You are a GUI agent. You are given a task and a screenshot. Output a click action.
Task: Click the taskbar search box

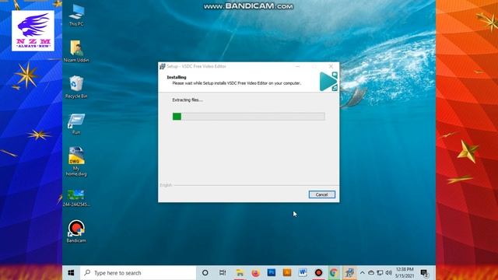(138, 273)
